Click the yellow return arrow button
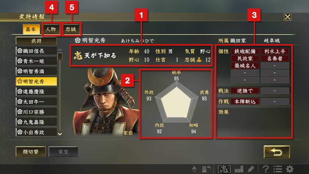The width and height of the screenshot is (309, 174). point(277,152)
